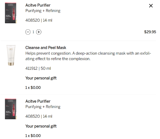Open the first Acitve Purifier title link
Screen dimensions: 160x139
(x=38, y=5)
